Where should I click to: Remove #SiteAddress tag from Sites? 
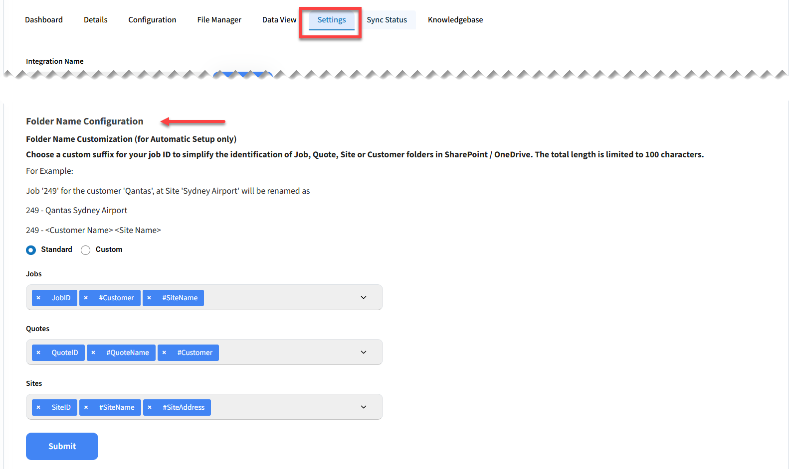coord(150,407)
